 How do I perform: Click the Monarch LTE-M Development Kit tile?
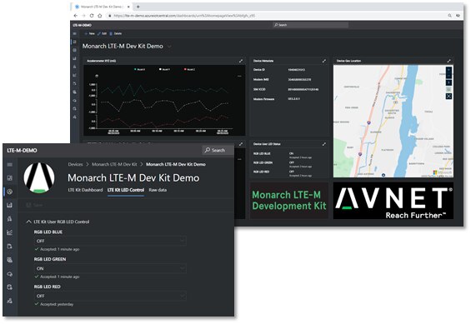[x=289, y=201]
